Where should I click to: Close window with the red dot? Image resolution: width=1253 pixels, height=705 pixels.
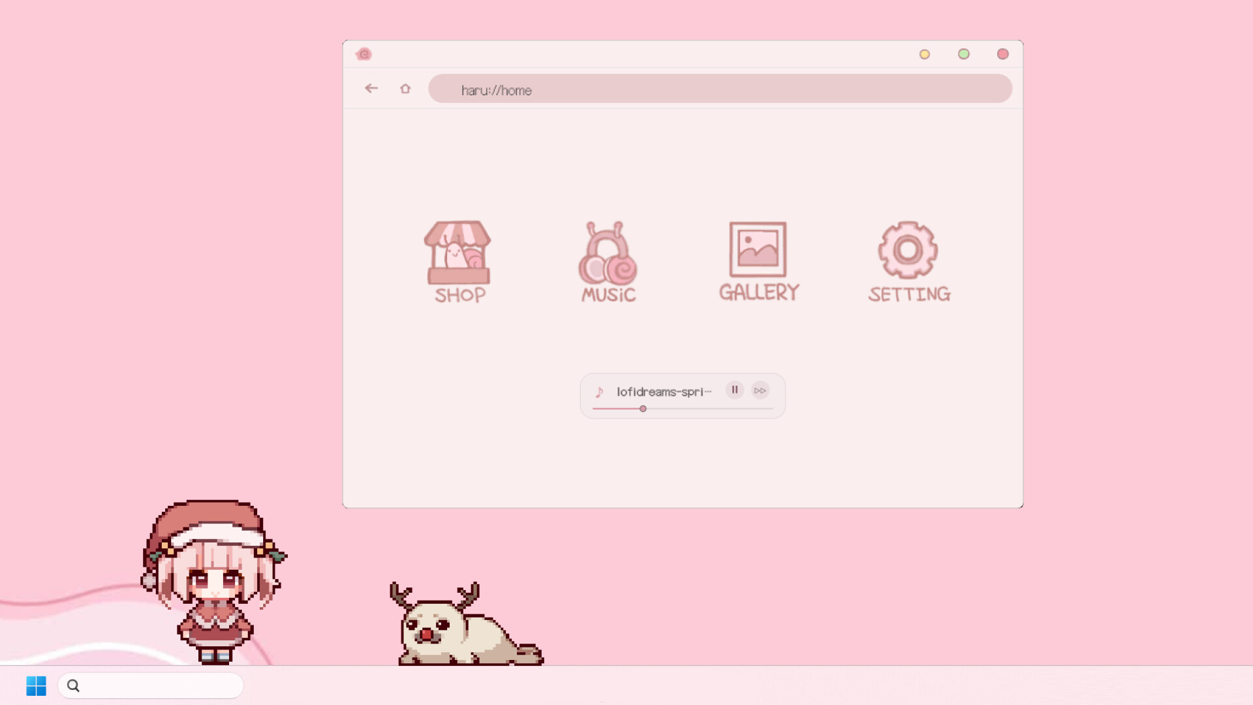click(1003, 54)
